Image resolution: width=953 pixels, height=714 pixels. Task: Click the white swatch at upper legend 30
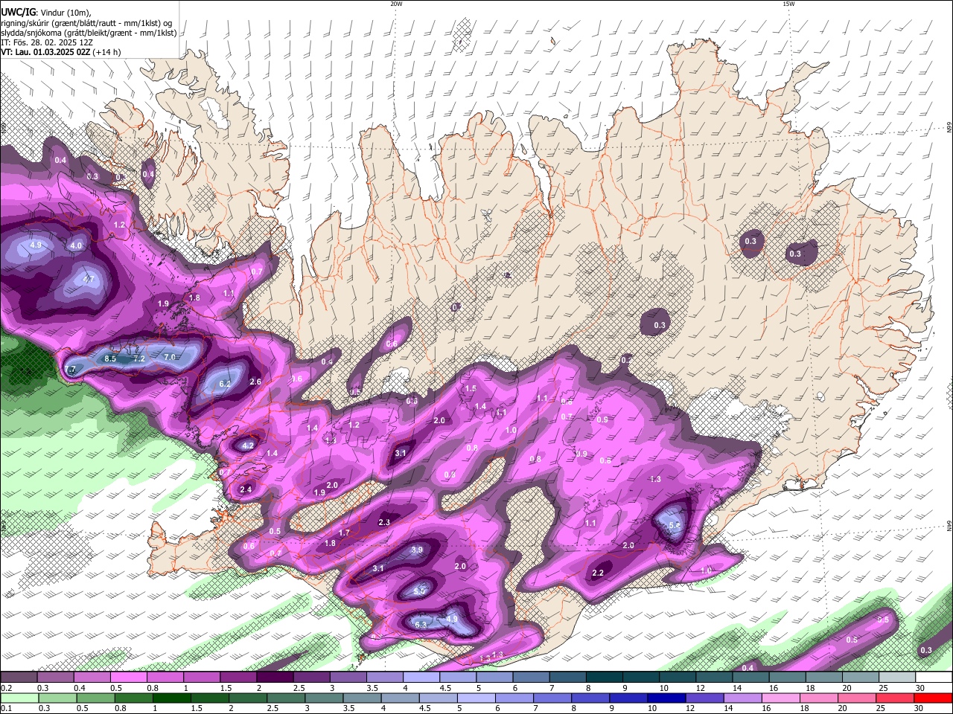click(x=934, y=678)
